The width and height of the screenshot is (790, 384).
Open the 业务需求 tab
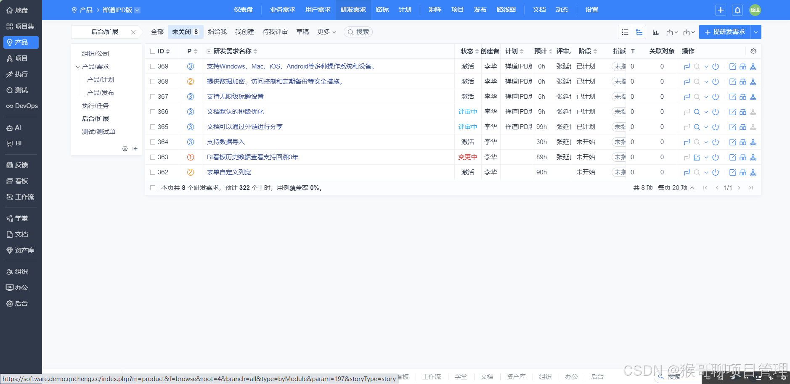283,10
